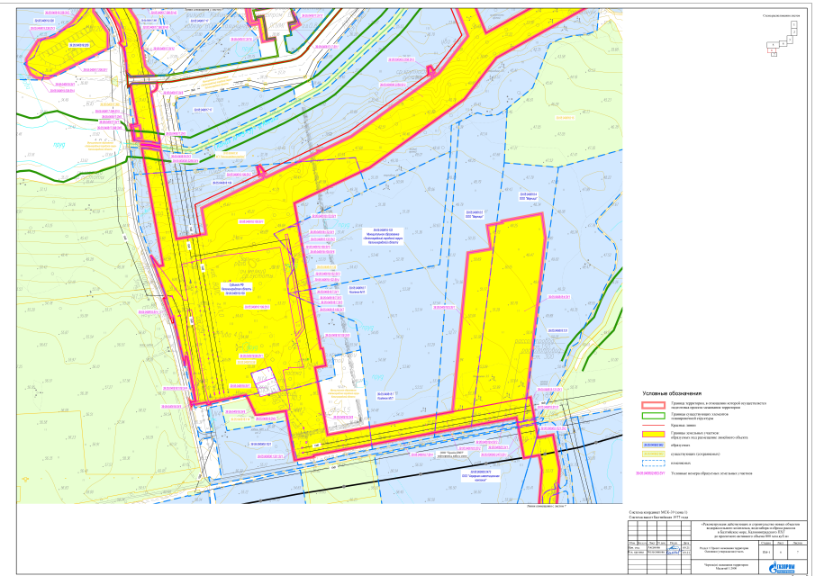This screenshot has width=815, height=576.
Task: Select the blue dashed changed-plots legend symbol
Action: (652, 463)
